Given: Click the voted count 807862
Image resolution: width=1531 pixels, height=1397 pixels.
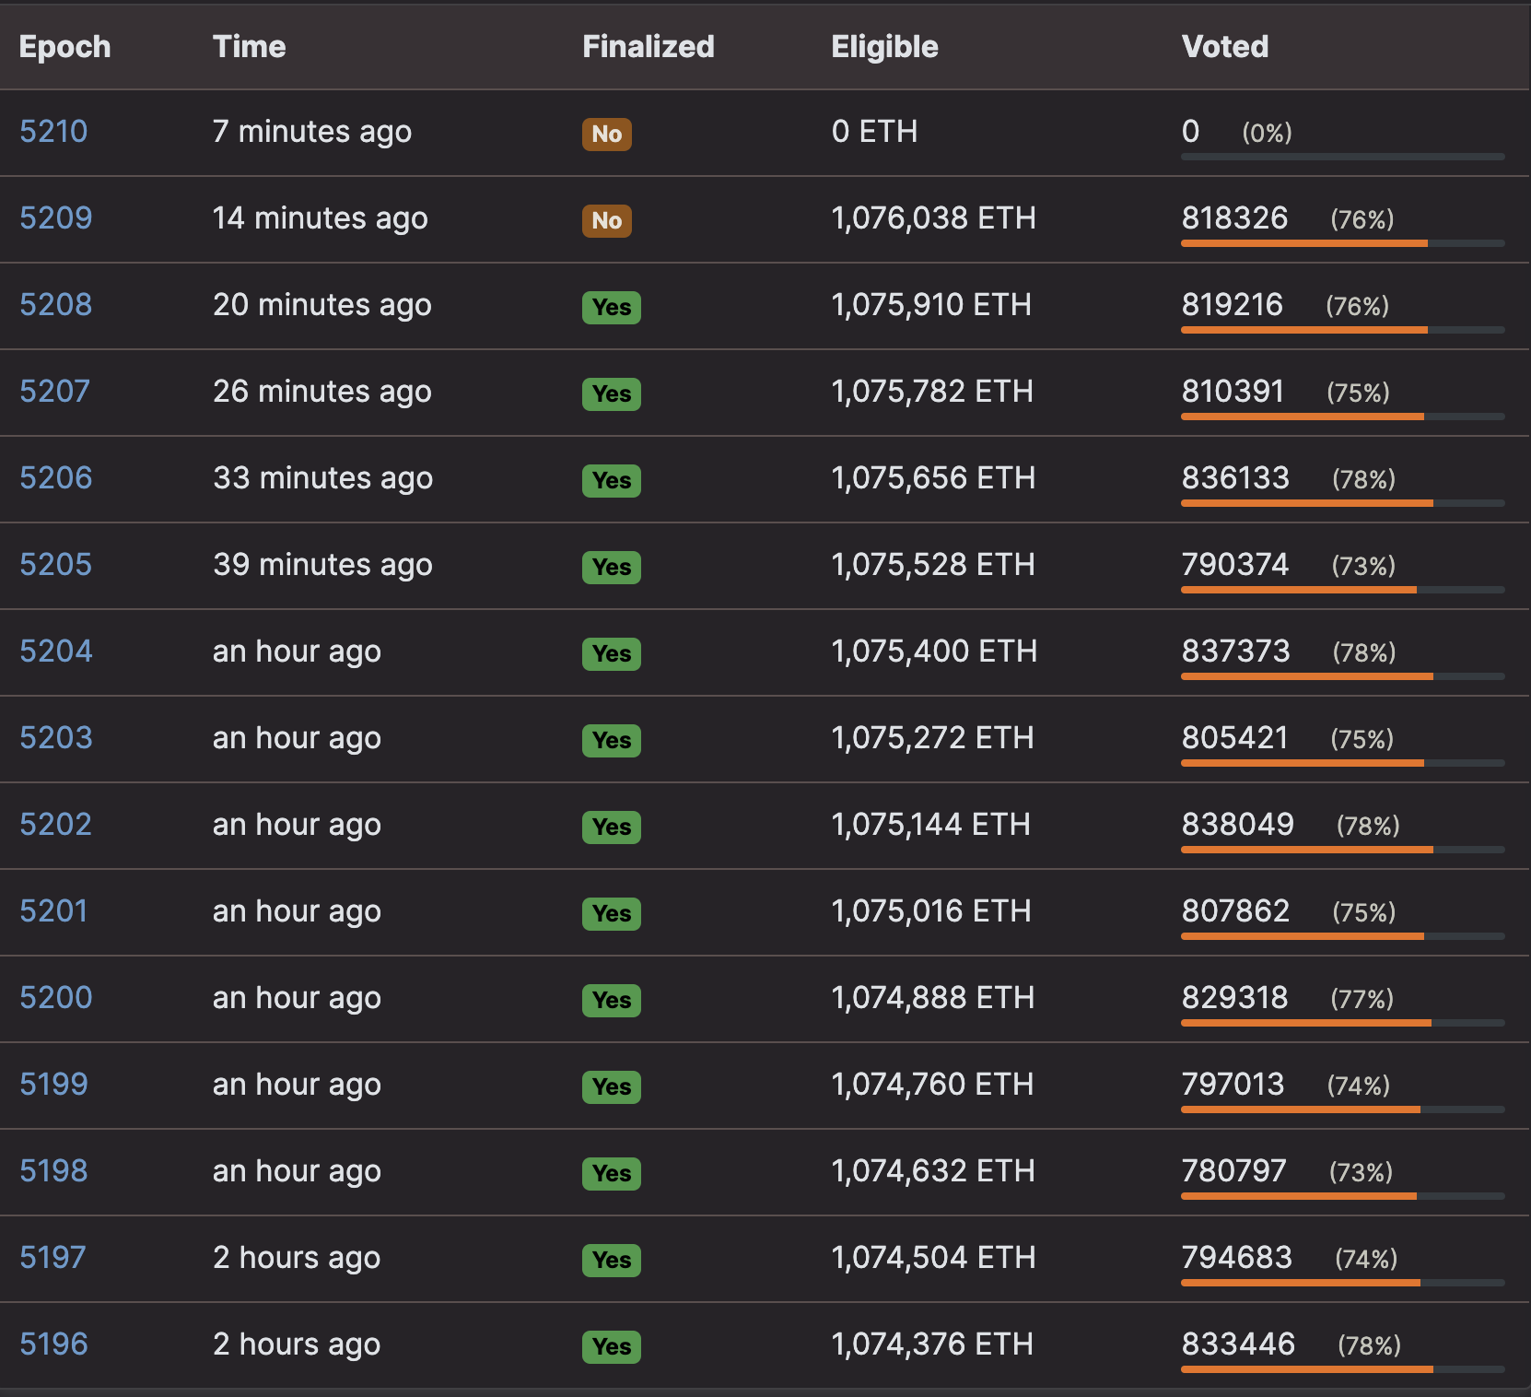Looking at the screenshot, I should tap(1236, 911).
